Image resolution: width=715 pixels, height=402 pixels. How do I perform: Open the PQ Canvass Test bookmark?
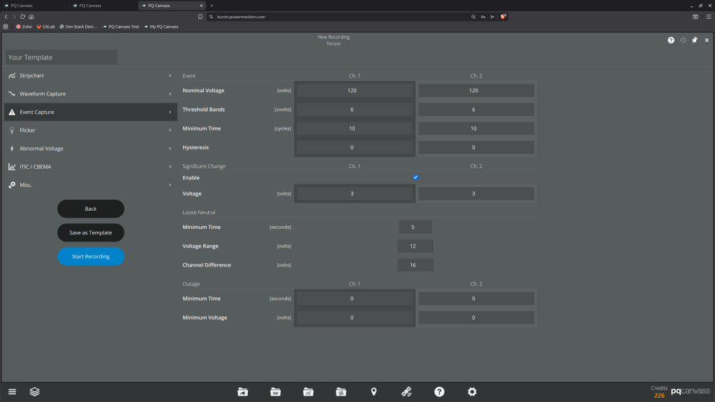(x=121, y=27)
